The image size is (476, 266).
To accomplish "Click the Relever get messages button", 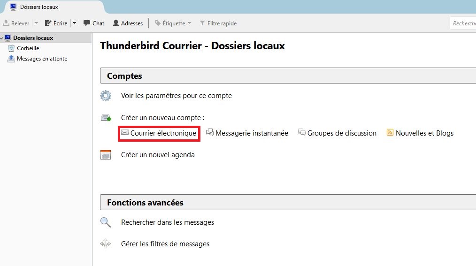I will (16, 23).
